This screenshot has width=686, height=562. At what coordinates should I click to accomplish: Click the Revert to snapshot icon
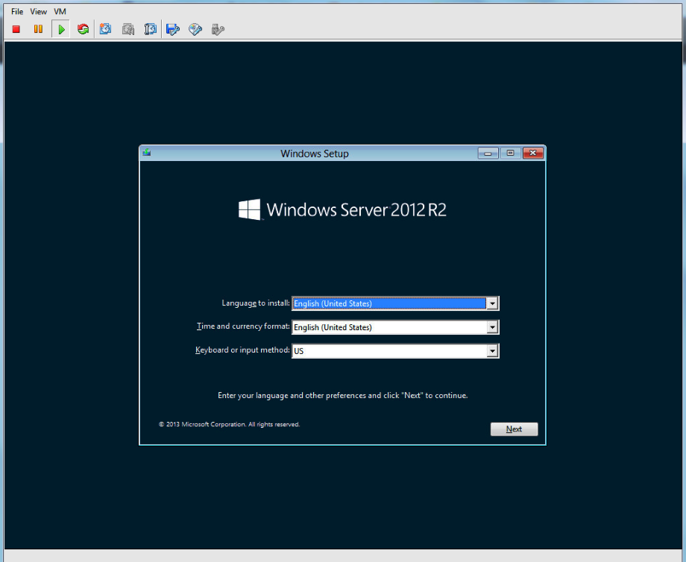128,29
